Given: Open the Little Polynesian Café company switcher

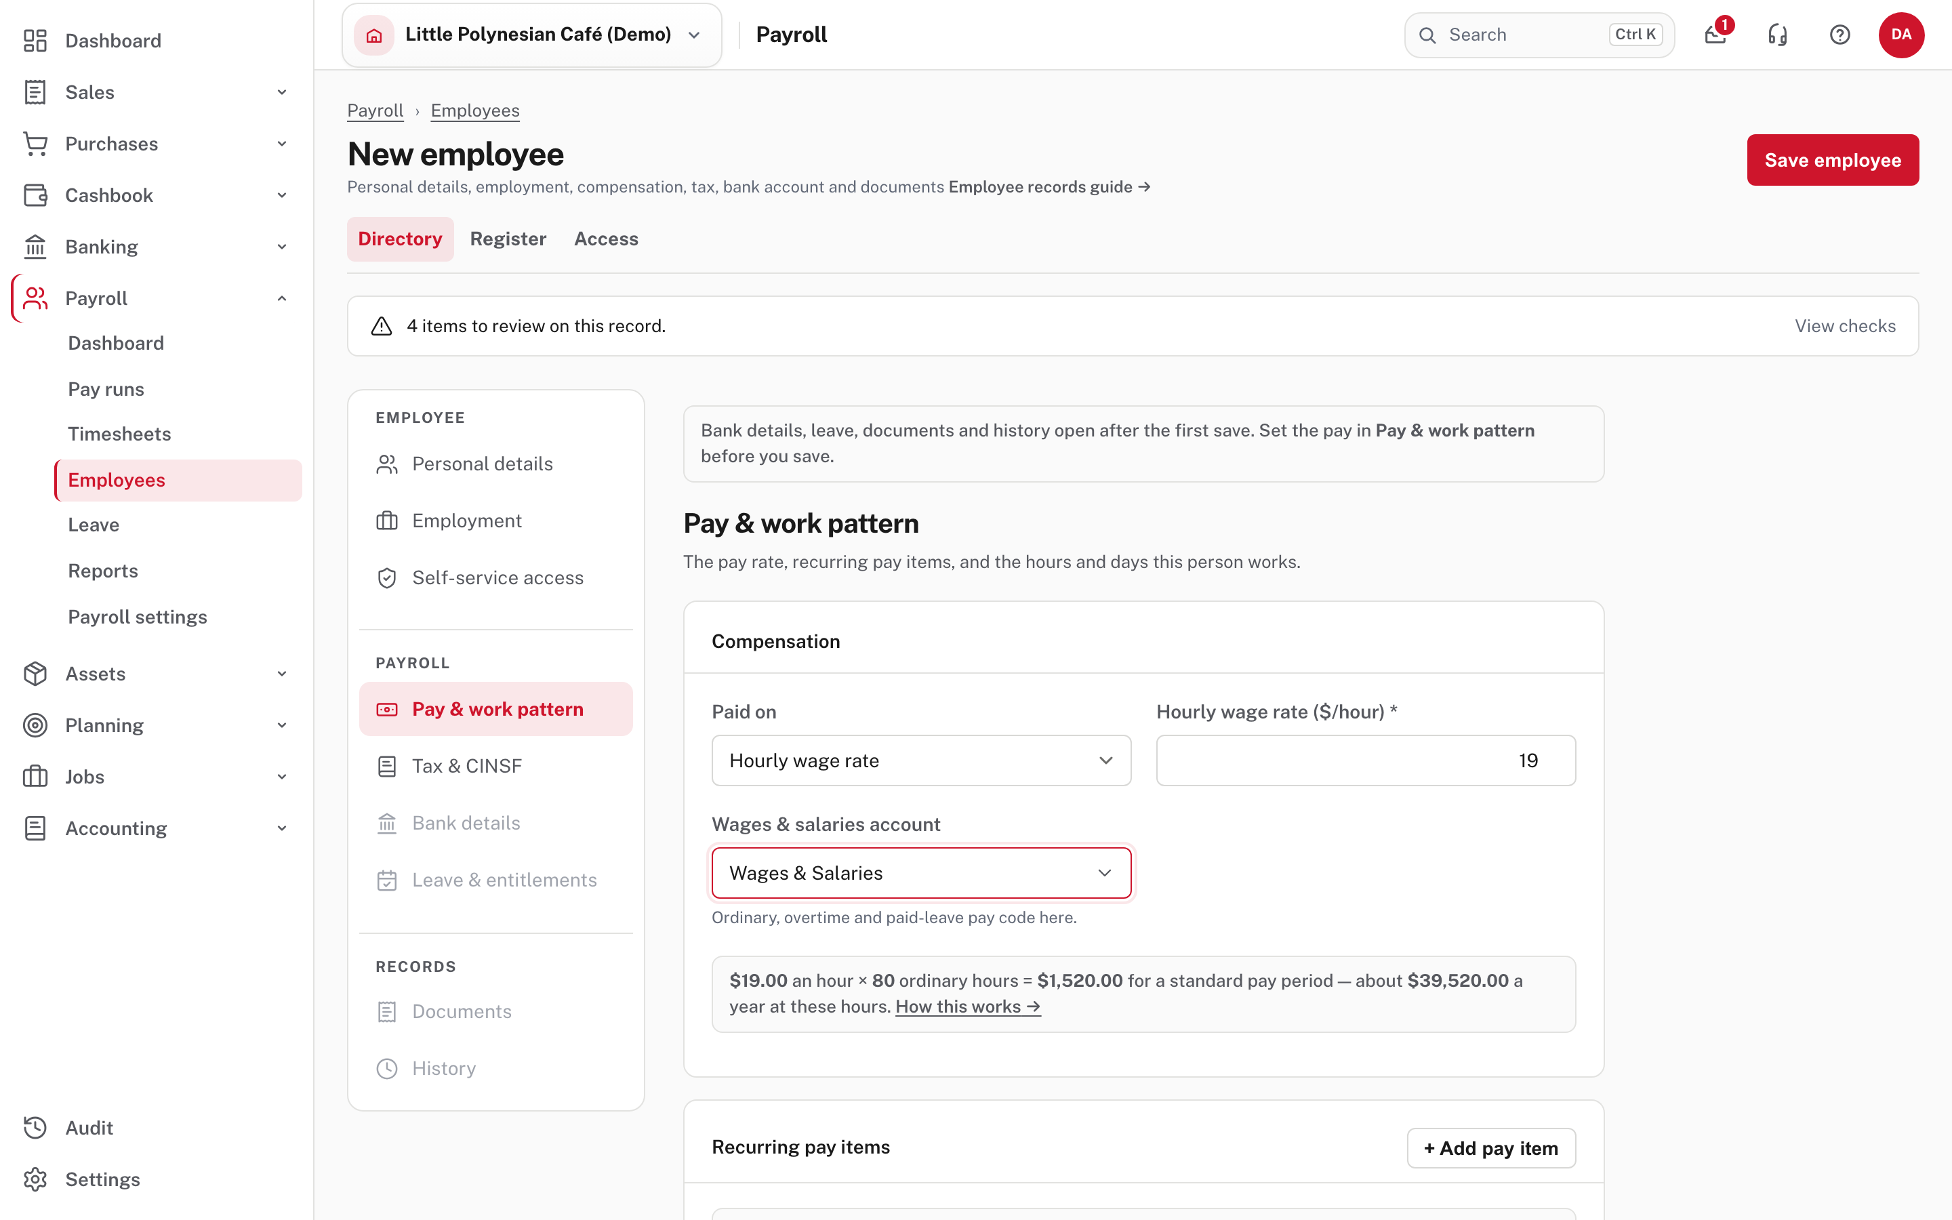Looking at the screenshot, I should 531,35.
